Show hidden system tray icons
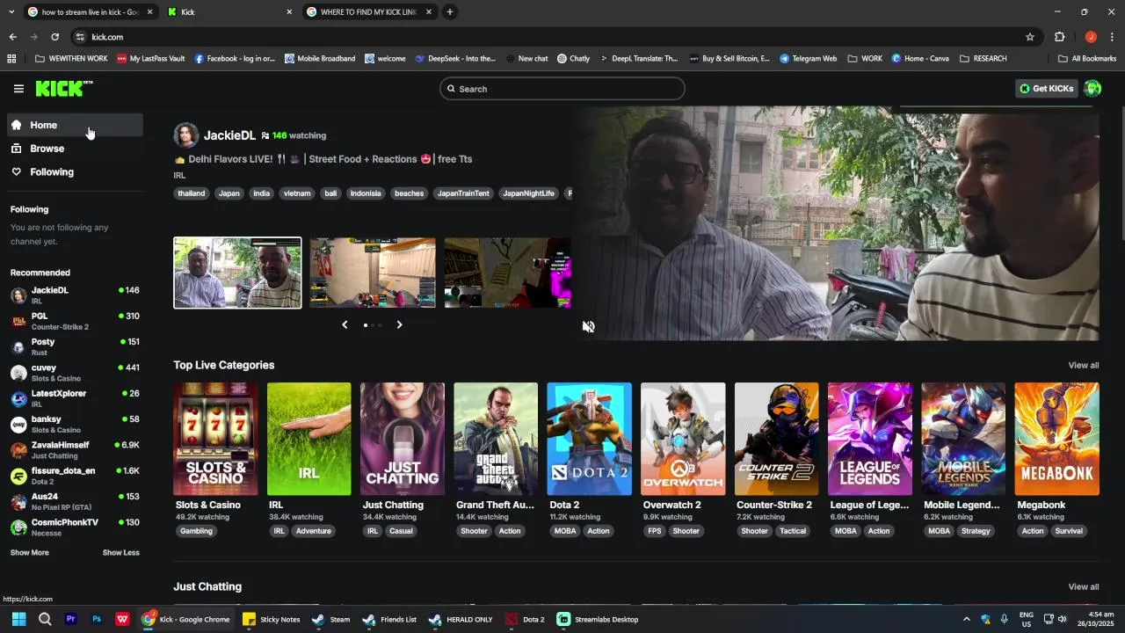Screen dimensions: 1125x633 point(966,619)
